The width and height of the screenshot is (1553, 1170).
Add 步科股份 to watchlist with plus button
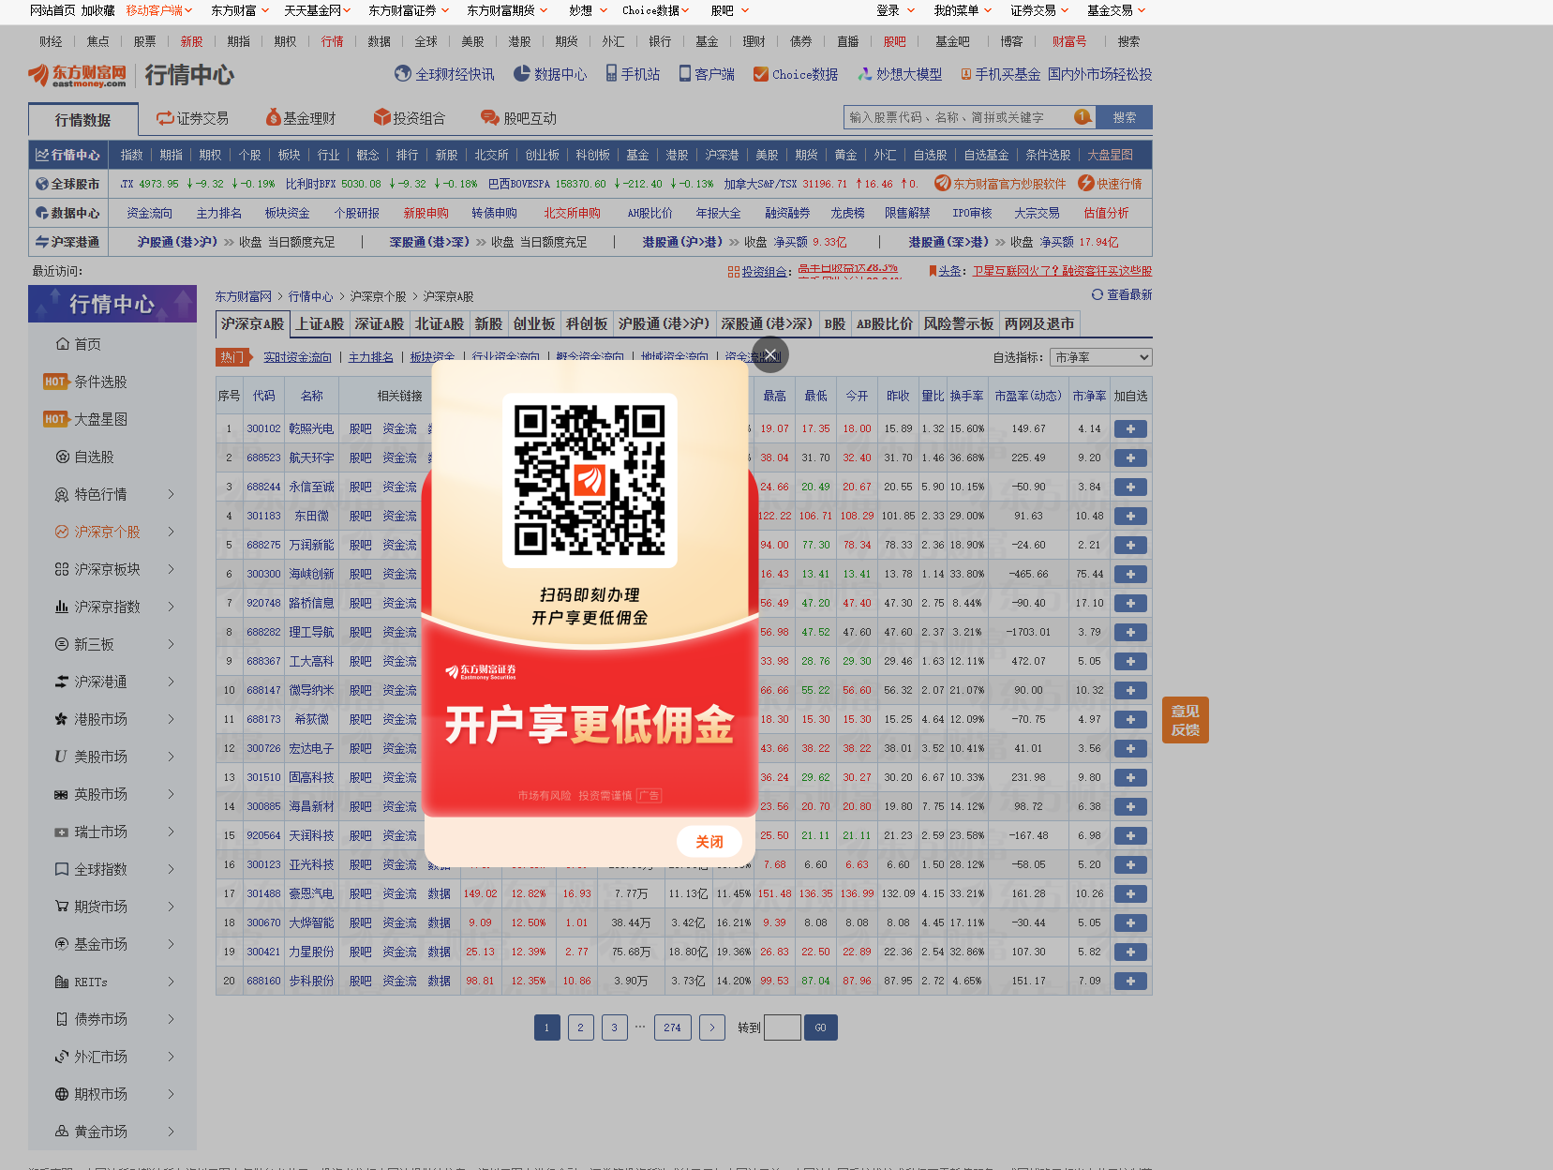point(1130,981)
